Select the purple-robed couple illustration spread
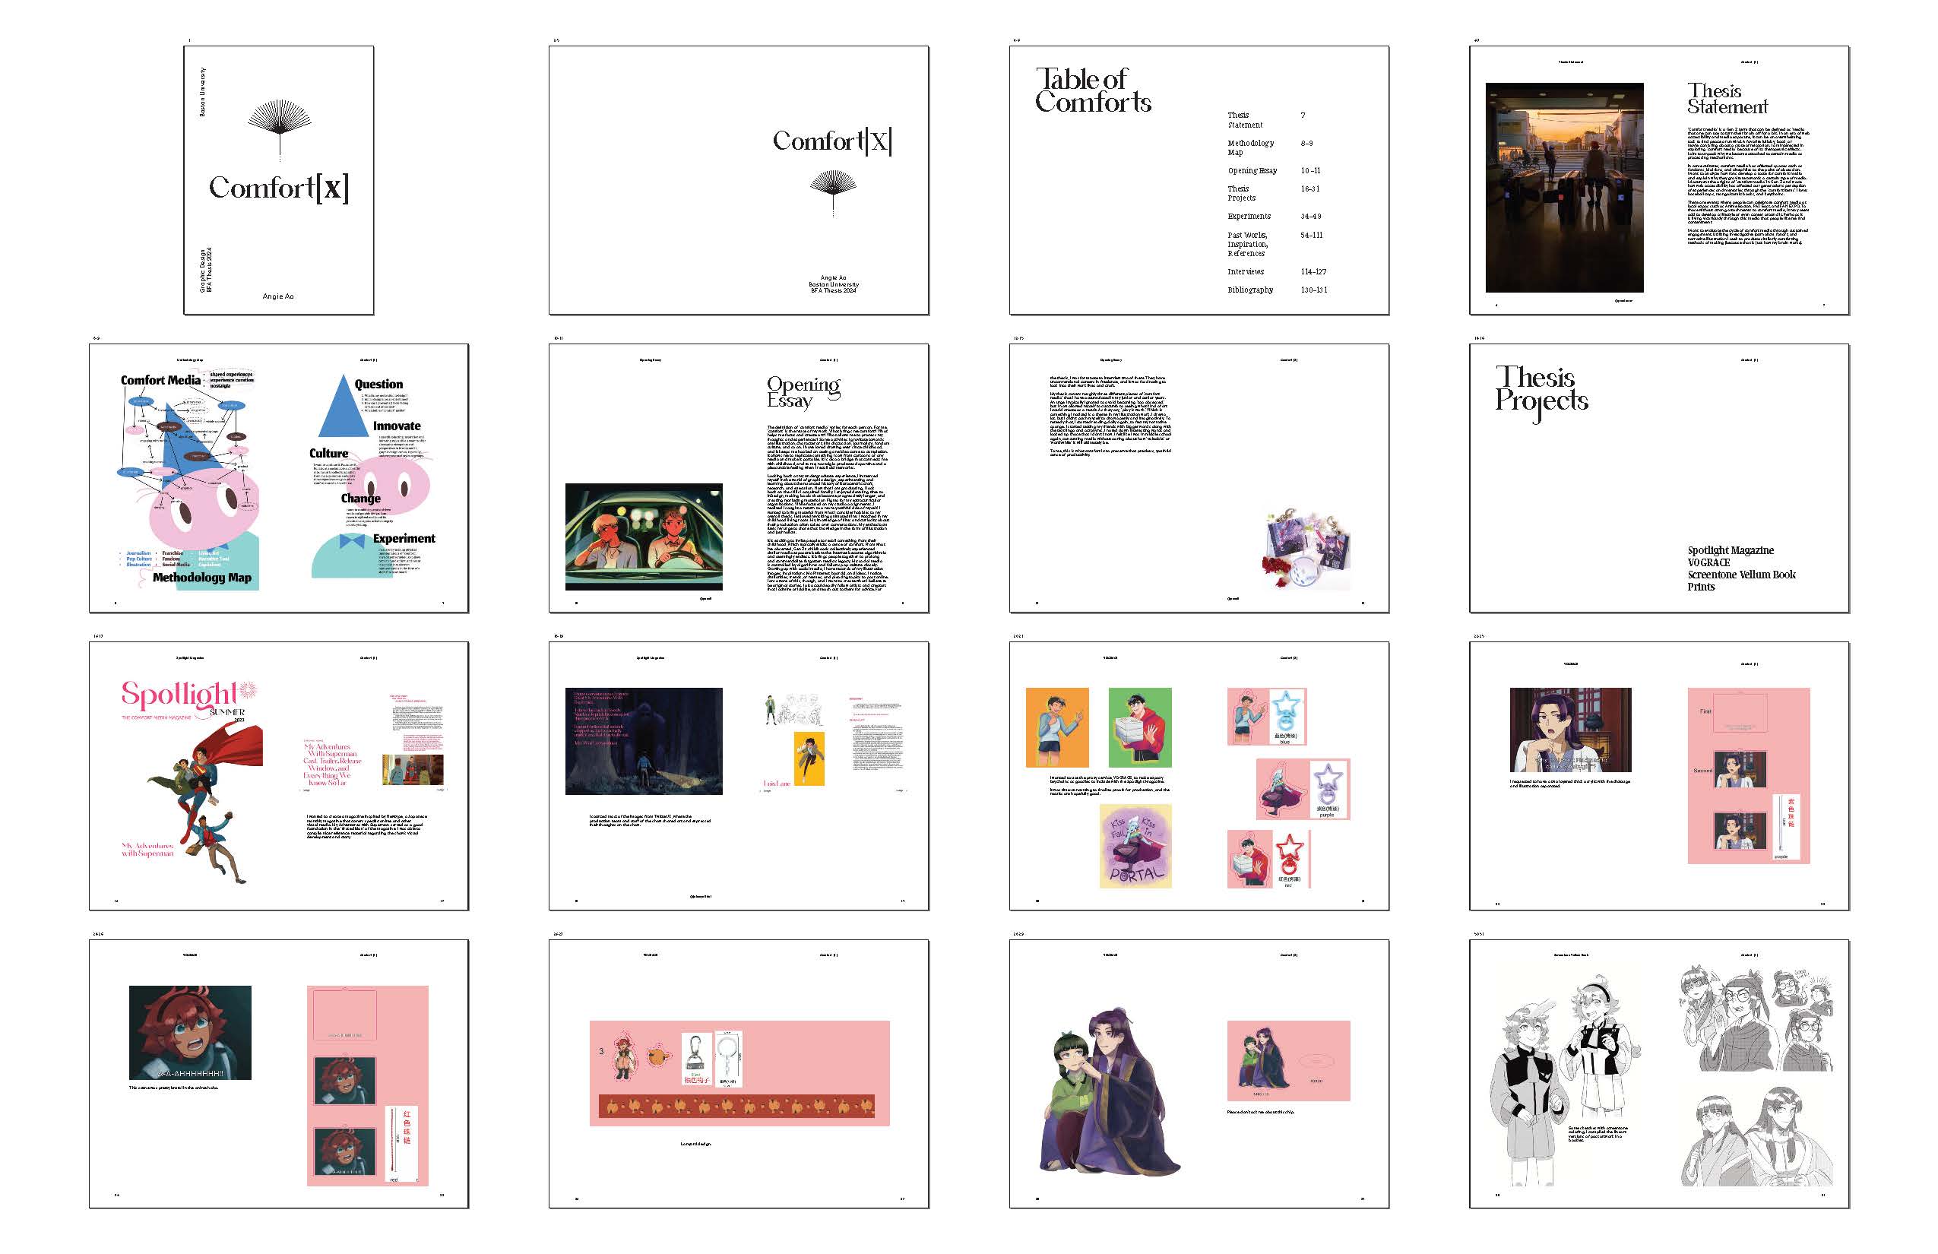 [1199, 1074]
